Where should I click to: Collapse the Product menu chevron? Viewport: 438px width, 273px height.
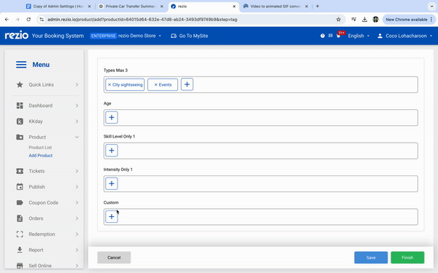pyautogui.click(x=77, y=137)
